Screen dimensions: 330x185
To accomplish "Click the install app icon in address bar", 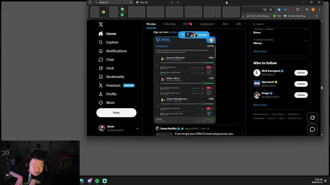I will (265, 10).
